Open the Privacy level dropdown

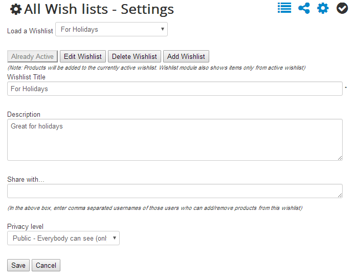63,238
